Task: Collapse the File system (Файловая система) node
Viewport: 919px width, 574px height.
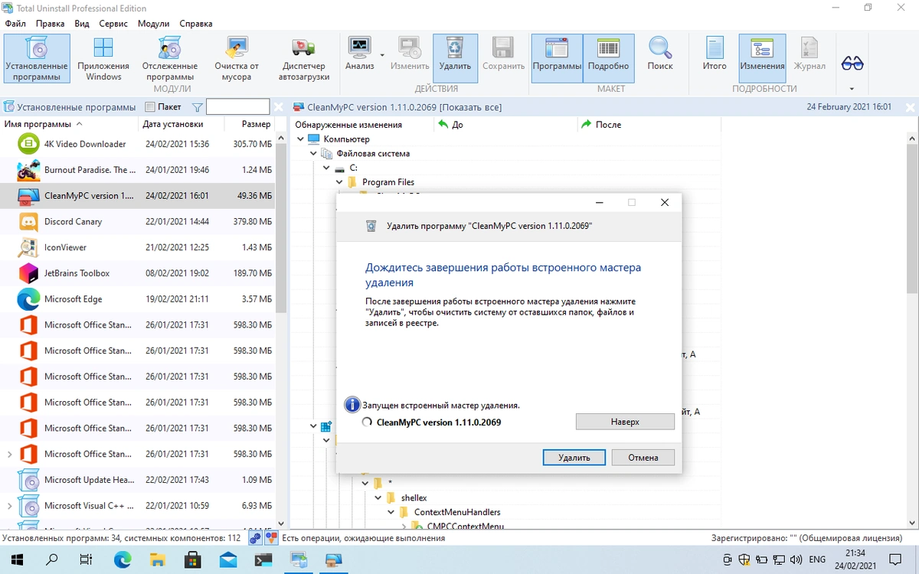Action: [x=313, y=153]
